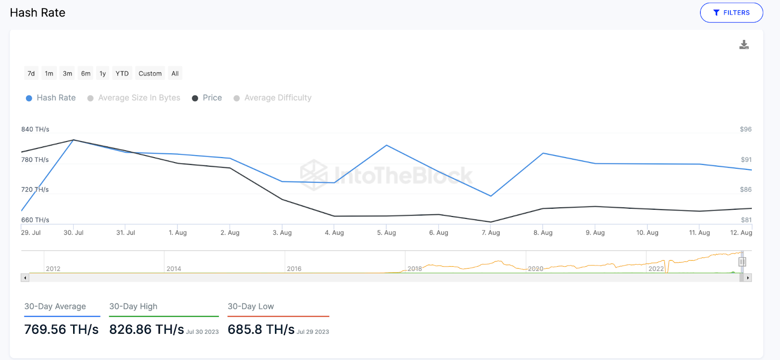Toggle the Hash Rate series legend
The width and height of the screenshot is (780, 360).
(51, 98)
